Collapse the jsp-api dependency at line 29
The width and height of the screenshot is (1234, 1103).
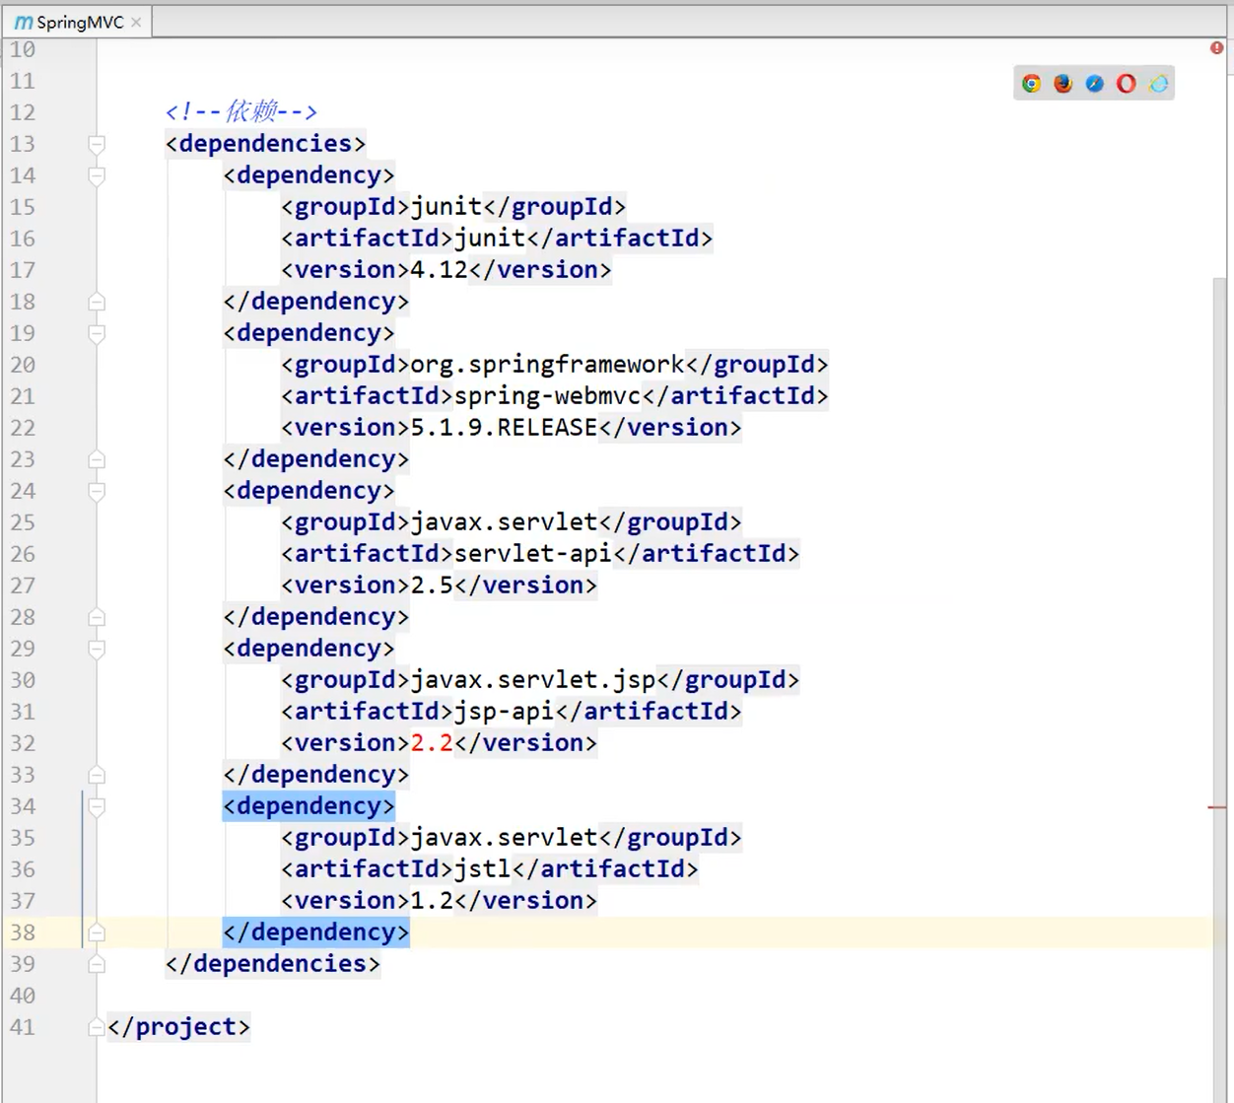pyautogui.click(x=97, y=649)
